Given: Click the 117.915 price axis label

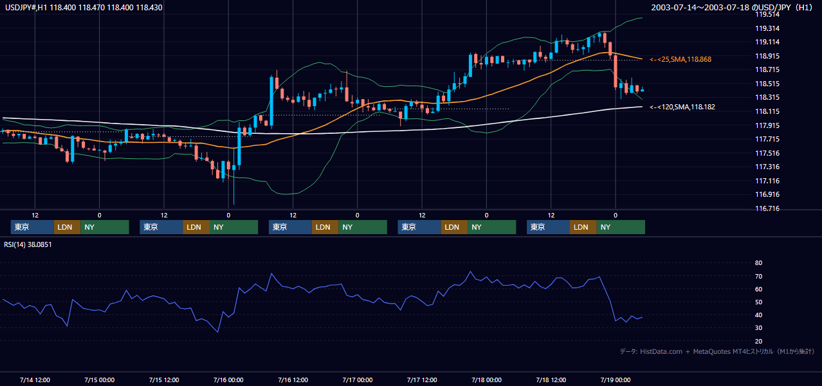Looking at the screenshot, I should [x=767, y=125].
